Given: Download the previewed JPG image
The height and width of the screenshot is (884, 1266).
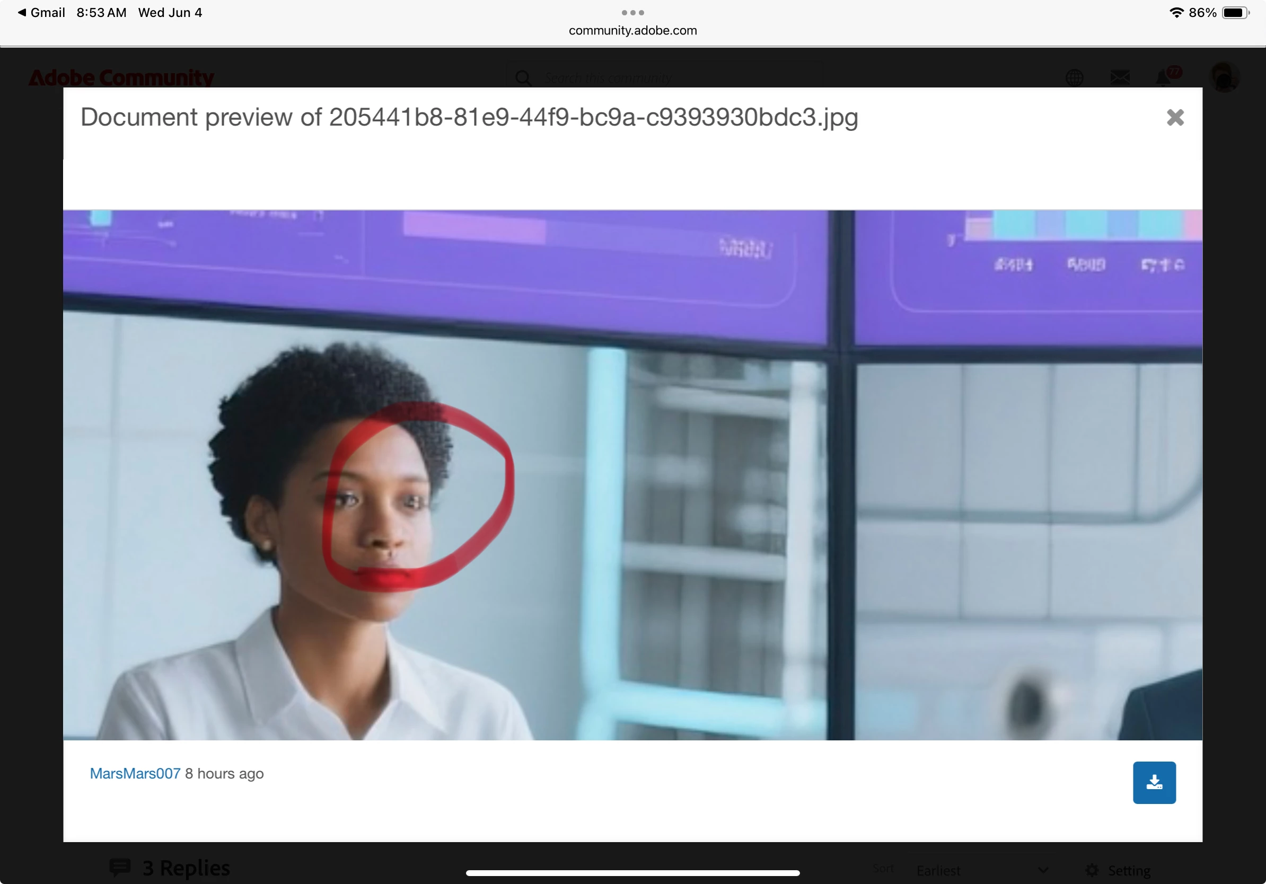Looking at the screenshot, I should click(x=1154, y=782).
